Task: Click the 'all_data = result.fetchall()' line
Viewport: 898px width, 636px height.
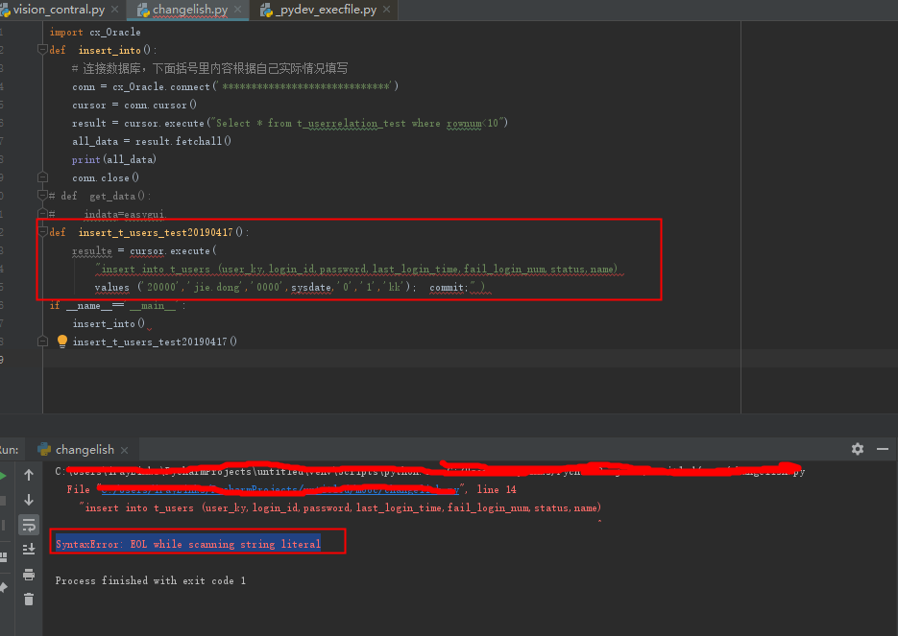Action: click(x=151, y=141)
